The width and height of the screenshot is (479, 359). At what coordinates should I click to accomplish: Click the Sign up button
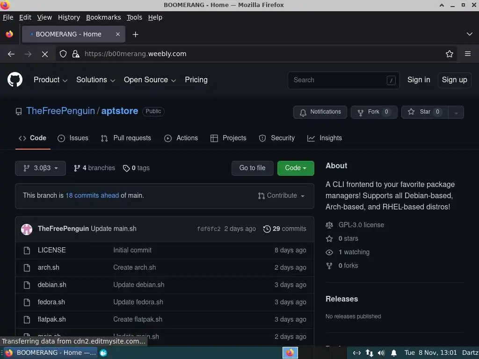[x=454, y=80]
